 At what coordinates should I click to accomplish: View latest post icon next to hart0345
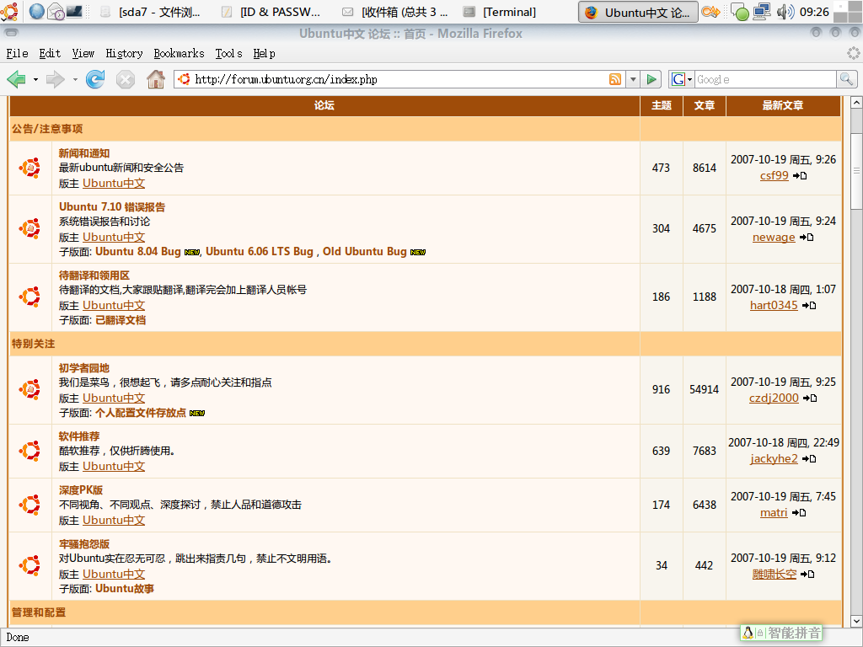click(x=808, y=306)
